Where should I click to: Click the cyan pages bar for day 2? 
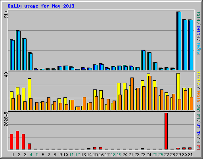click(19, 50)
